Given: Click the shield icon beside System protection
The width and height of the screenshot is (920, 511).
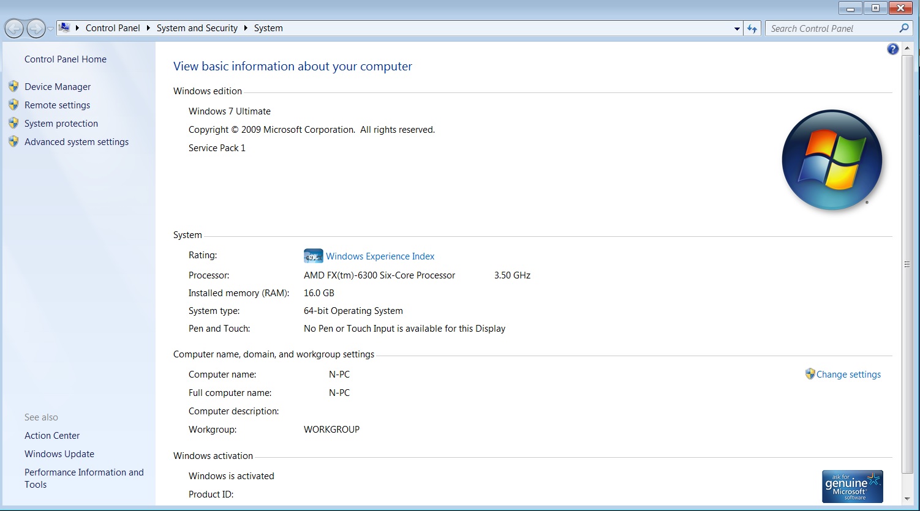Looking at the screenshot, I should tap(13, 123).
